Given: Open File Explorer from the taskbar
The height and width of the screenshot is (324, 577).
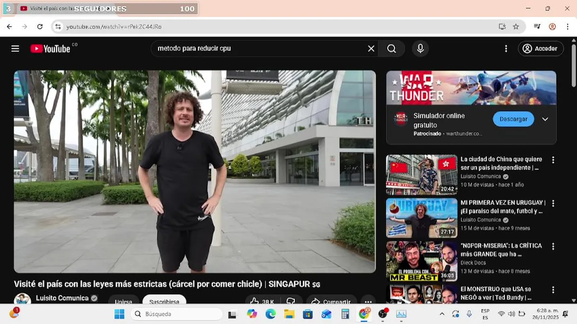Looking at the screenshot, I should [289, 314].
